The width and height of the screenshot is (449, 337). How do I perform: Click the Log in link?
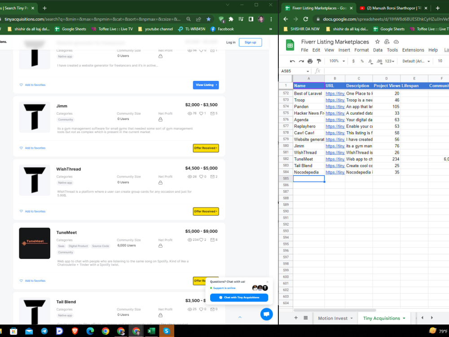tap(231, 42)
